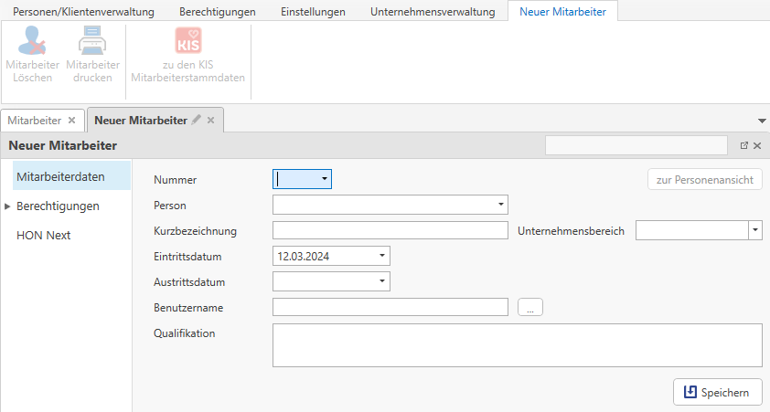770x412 pixels.
Task: Switch to the Unternehmensverwaltung ribbon tab
Action: [433, 12]
